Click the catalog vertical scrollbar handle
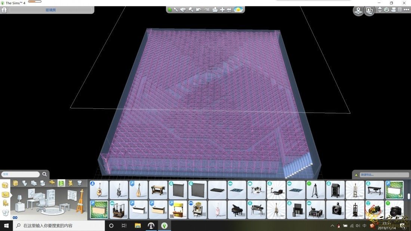Viewport: 411px width, 231px height. (x=408, y=196)
